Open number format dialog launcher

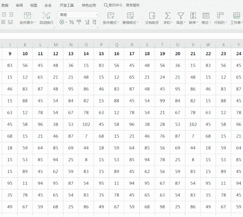pyautogui.click(x=97, y=28)
